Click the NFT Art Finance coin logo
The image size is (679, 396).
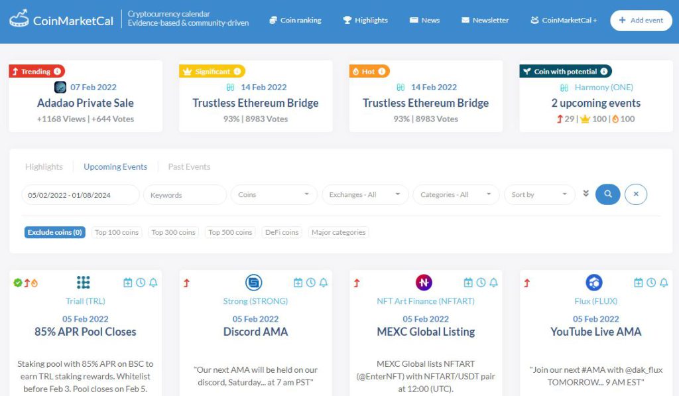coord(424,283)
